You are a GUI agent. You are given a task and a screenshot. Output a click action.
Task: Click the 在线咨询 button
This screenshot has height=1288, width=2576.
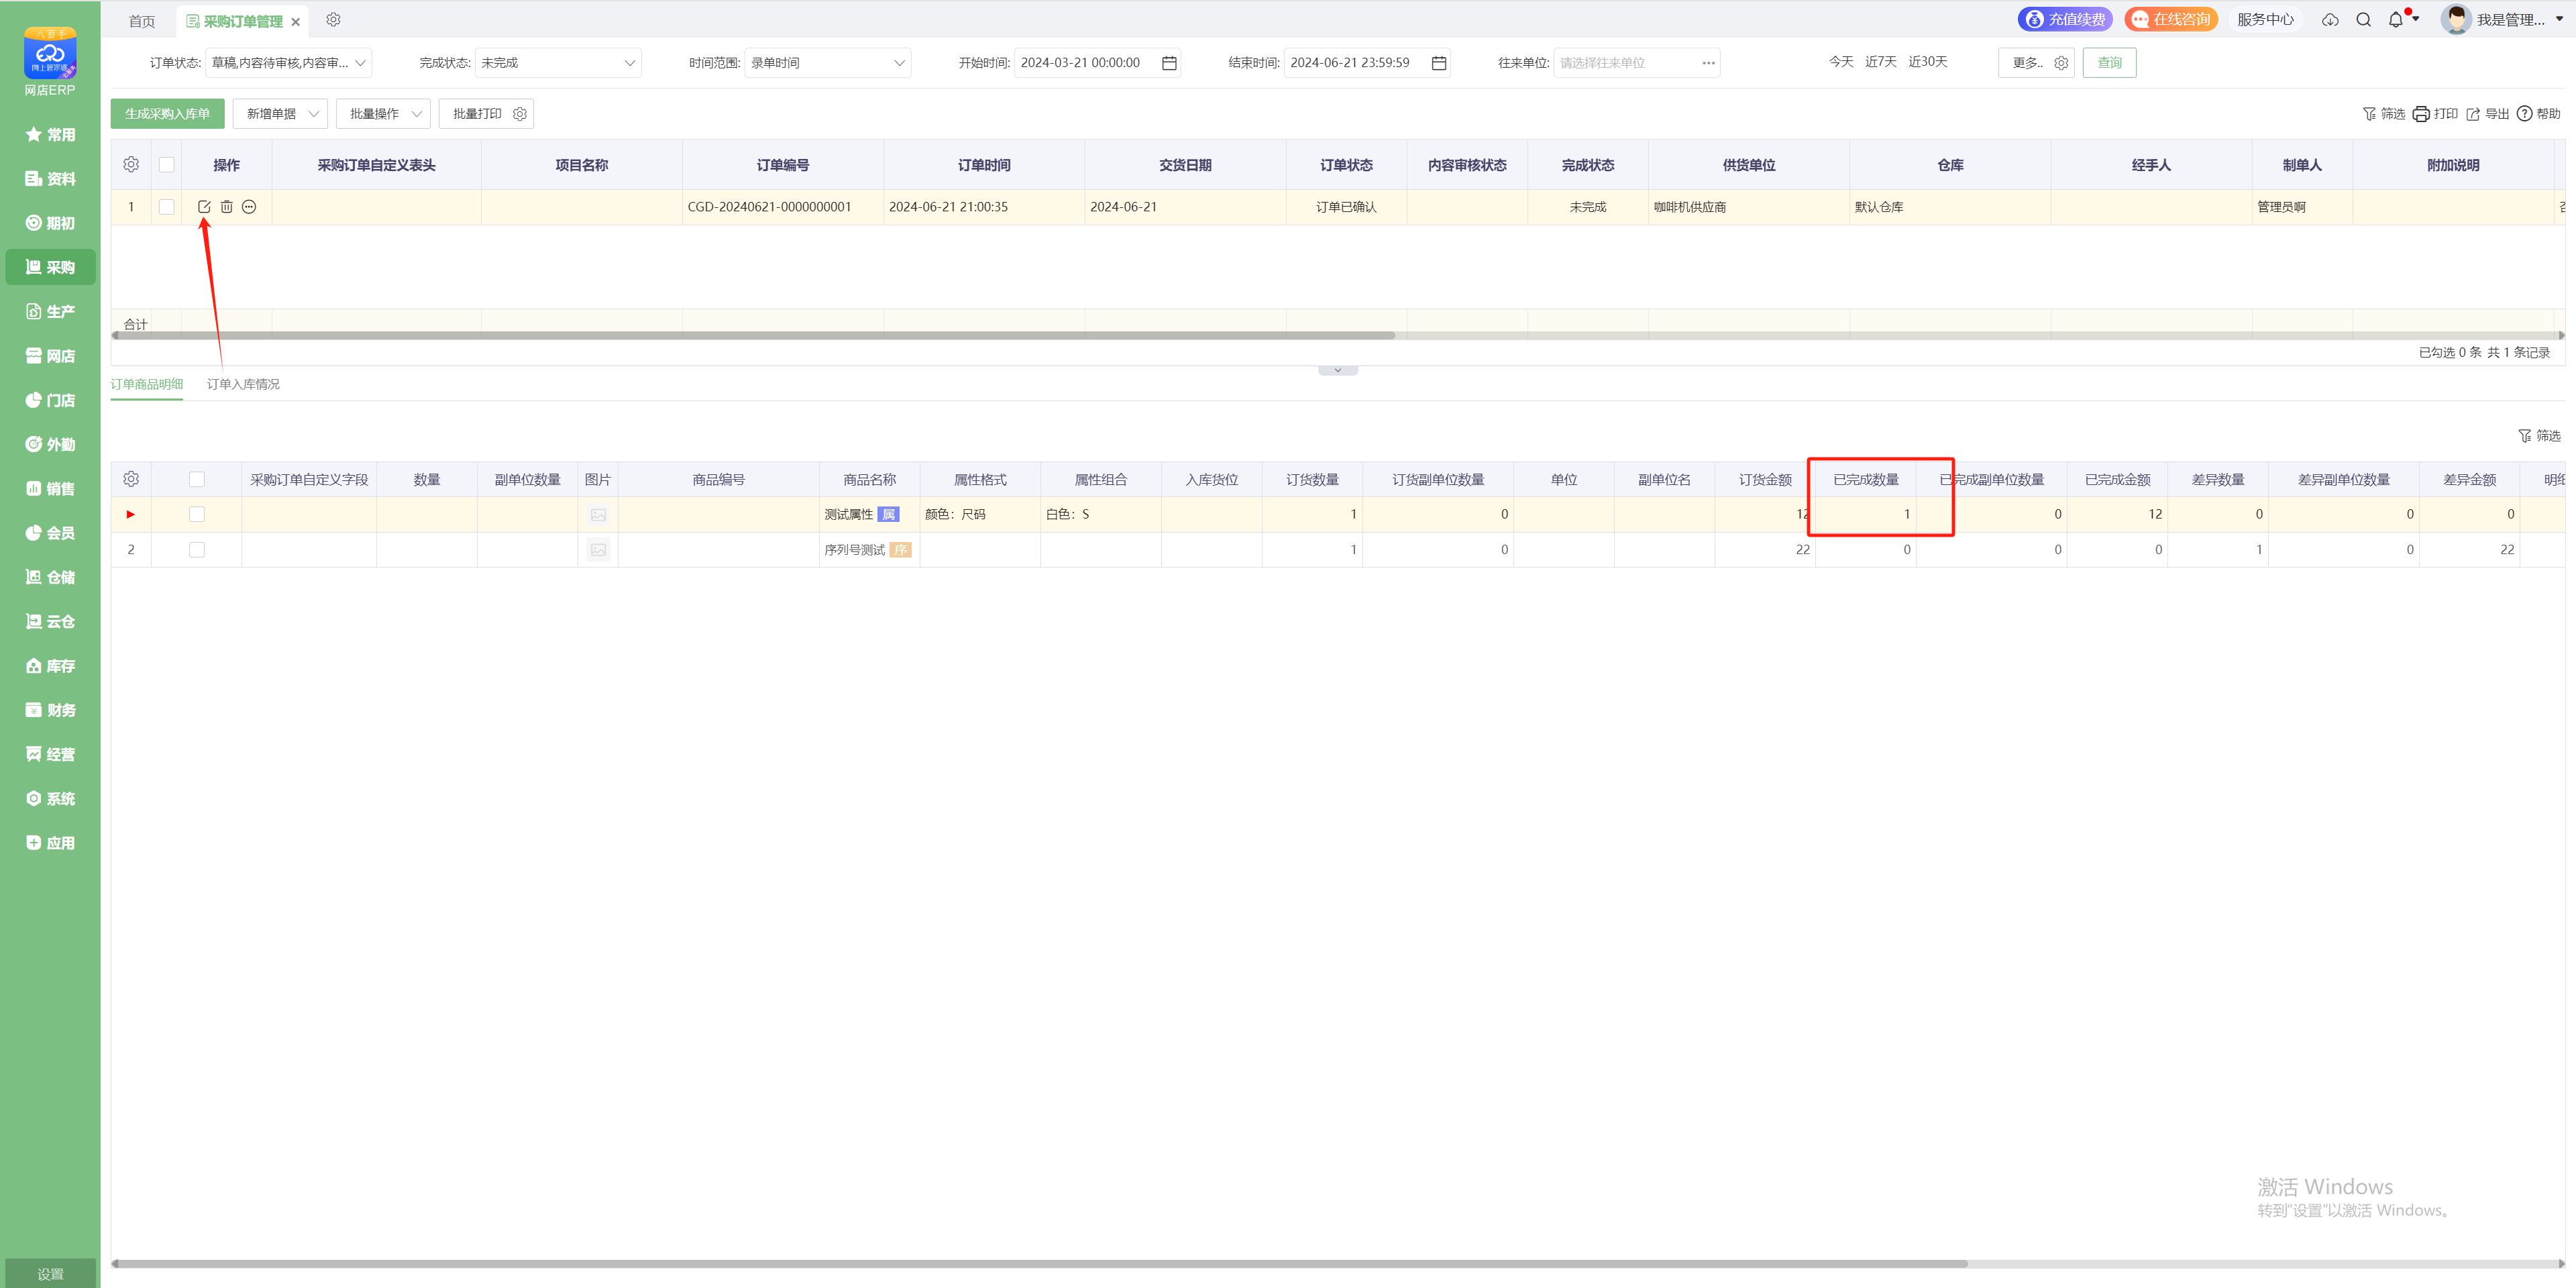2171,19
